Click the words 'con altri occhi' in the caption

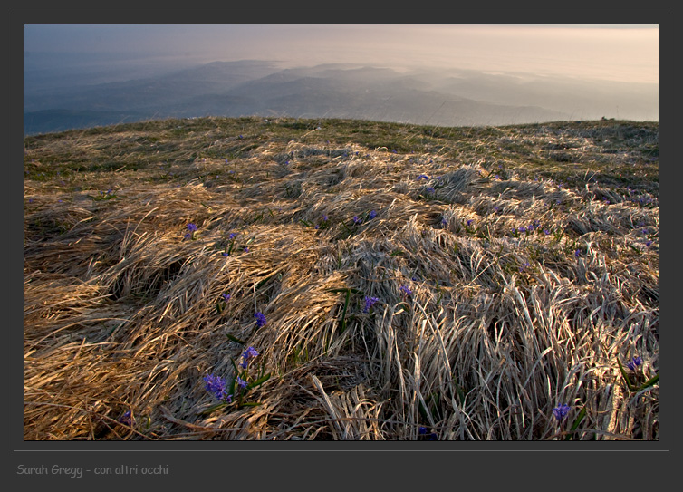pos(132,469)
